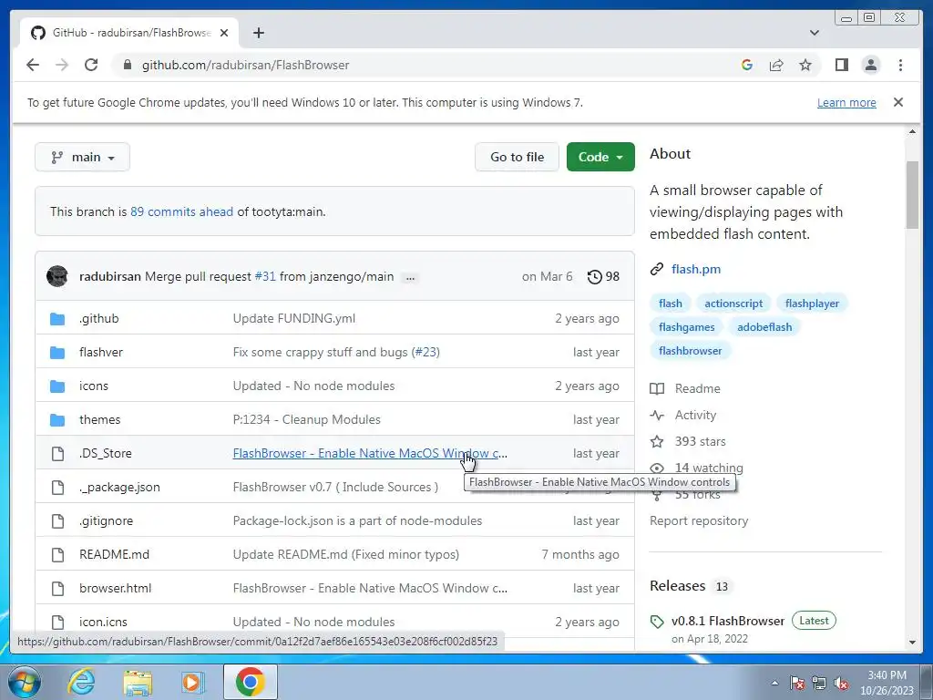
Task: Open the icons folder
Action: 94,386
